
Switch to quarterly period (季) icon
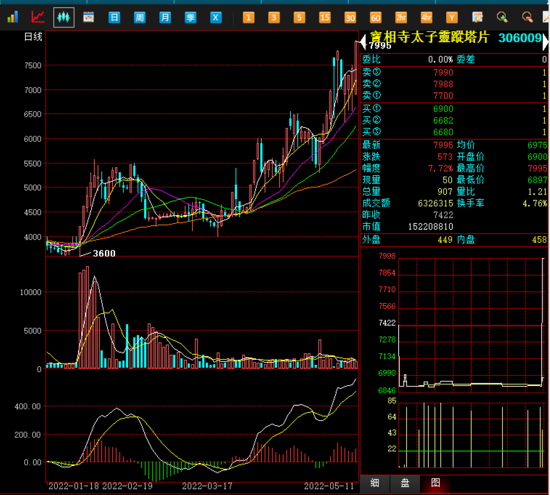tap(190, 17)
